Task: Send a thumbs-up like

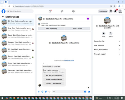Action: [89, 92]
